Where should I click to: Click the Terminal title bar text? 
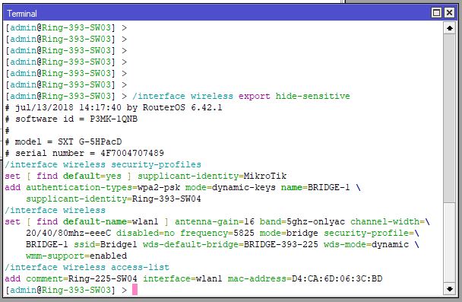[22, 14]
